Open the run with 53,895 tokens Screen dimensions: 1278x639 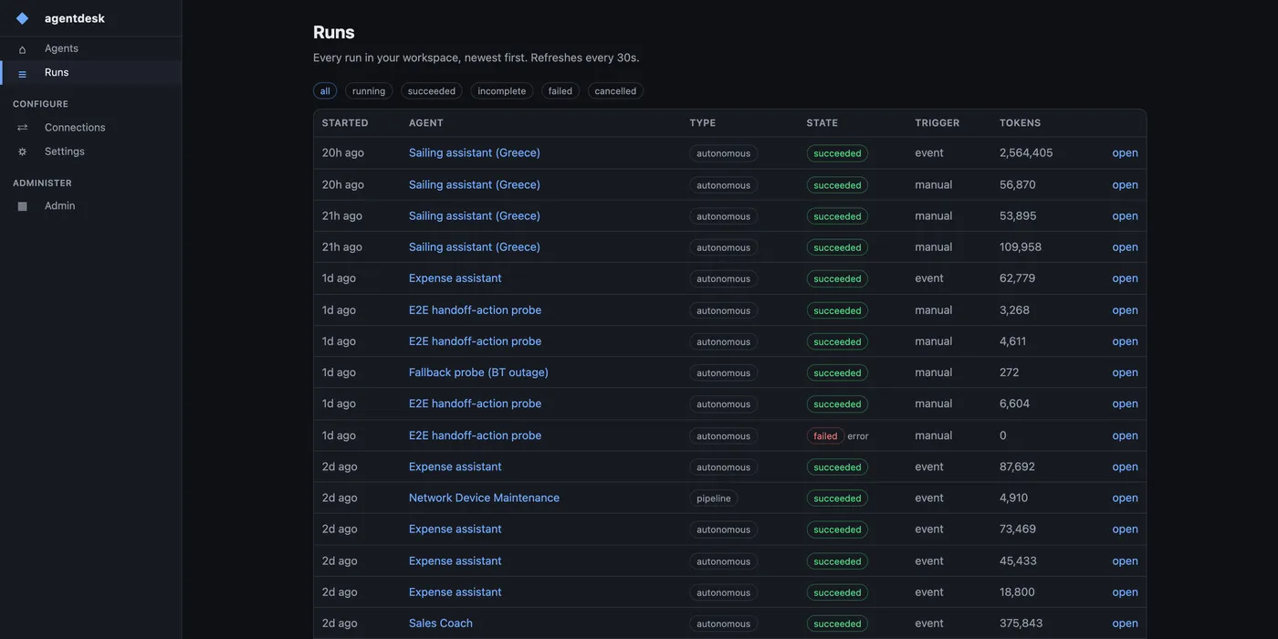(x=1125, y=215)
